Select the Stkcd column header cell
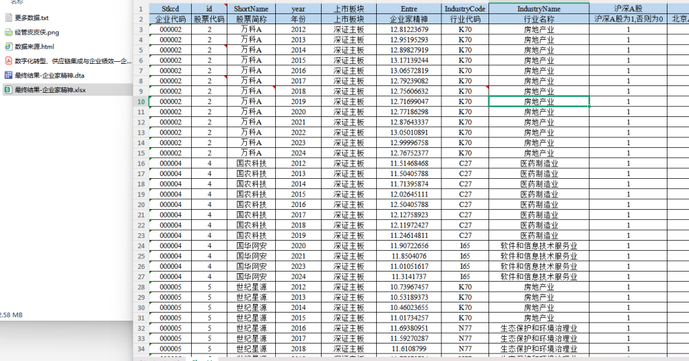 (170, 9)
